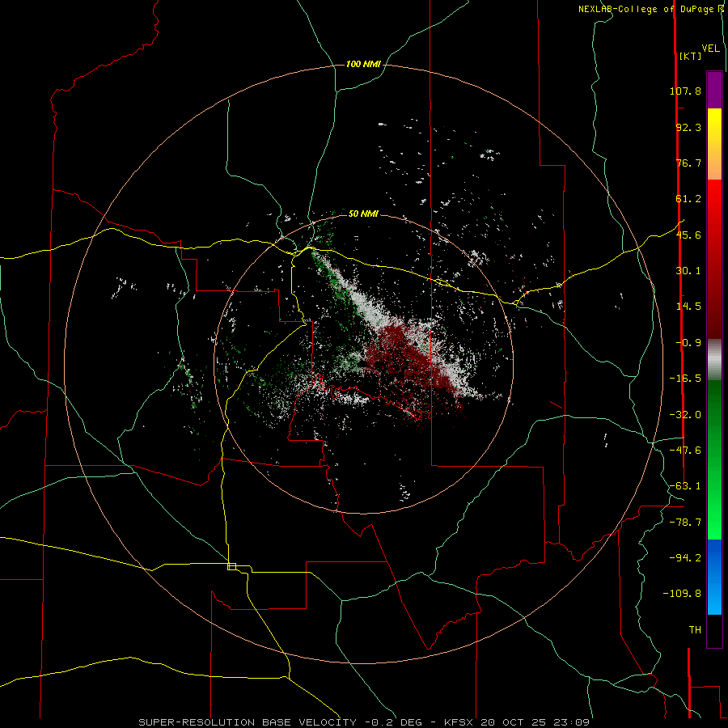728x728 pixels.
Task: Click the -47.6 legend value
Action: click(685, 451)
